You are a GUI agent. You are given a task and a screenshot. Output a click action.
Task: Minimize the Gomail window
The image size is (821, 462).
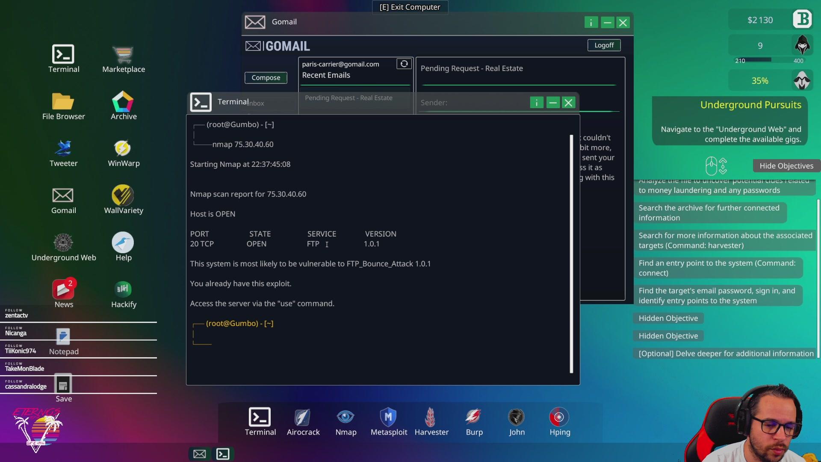(x=607, y=23)
